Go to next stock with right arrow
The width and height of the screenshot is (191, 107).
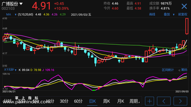pos(180,101)
